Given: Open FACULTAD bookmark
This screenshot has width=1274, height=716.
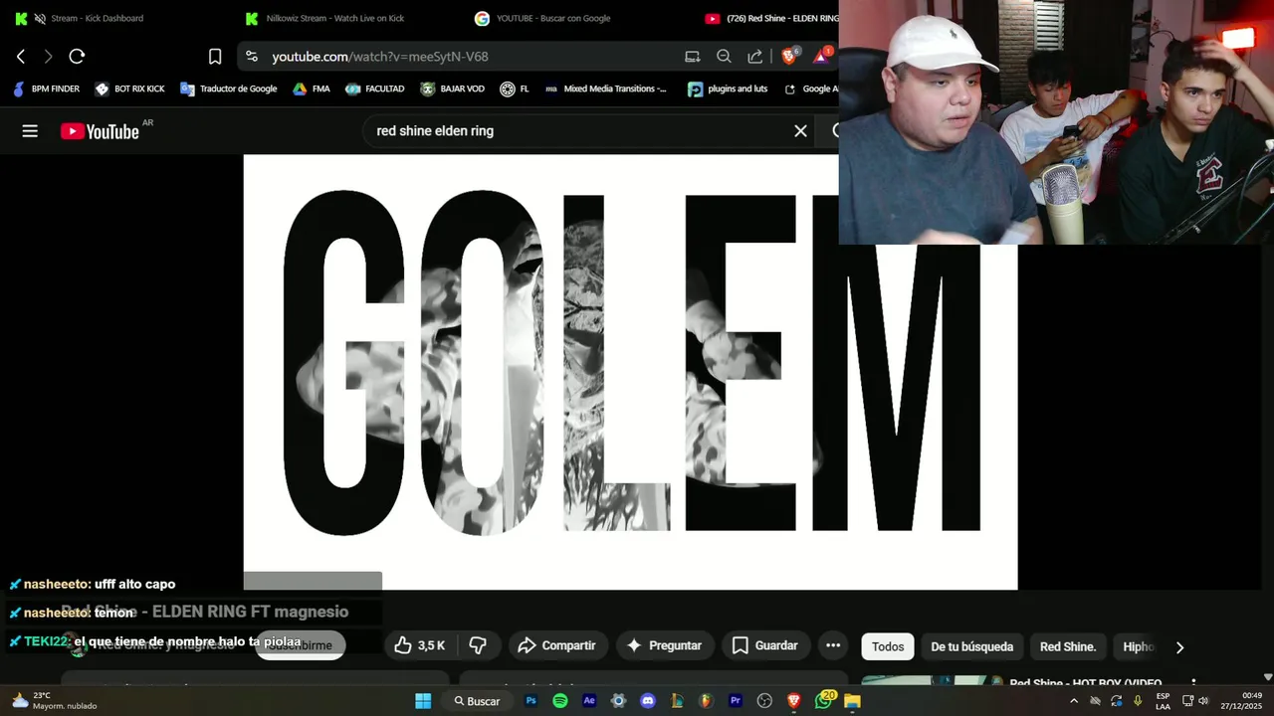Looking at the screenshot, I should (x=375, y=89).
